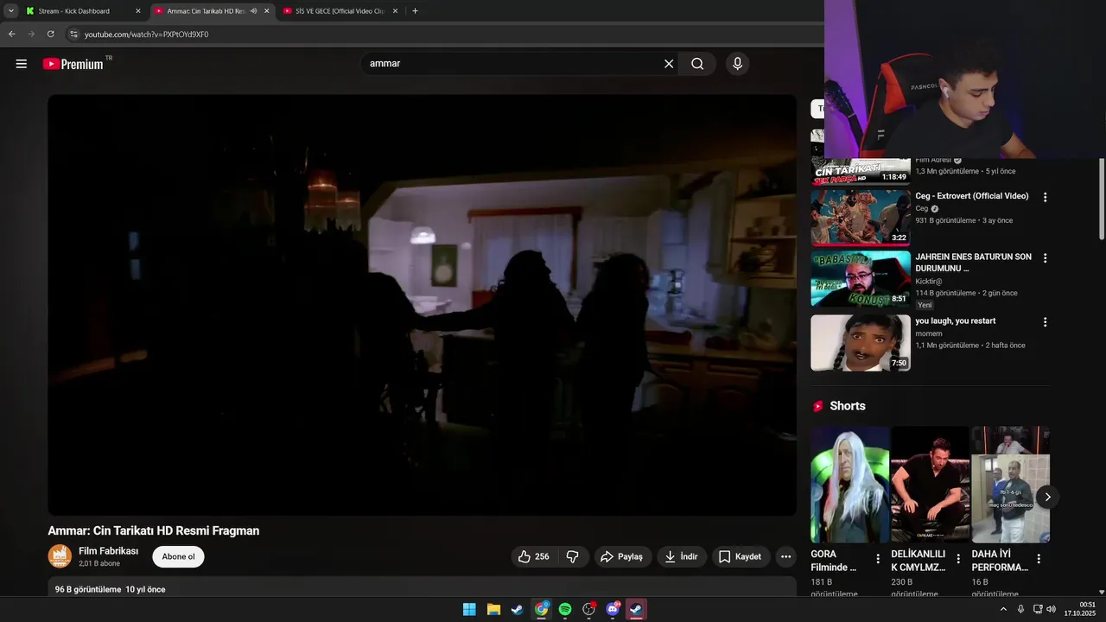
Task: Open Film Fabrikası channel avatar
Action: click(x=60, y=556)
